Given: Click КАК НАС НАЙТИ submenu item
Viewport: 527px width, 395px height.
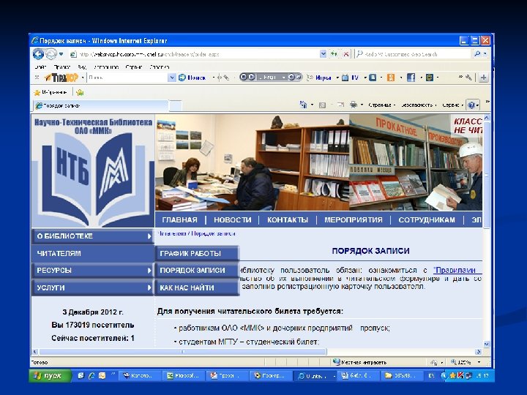Looking at the screenshot, I should pos(197,287).
